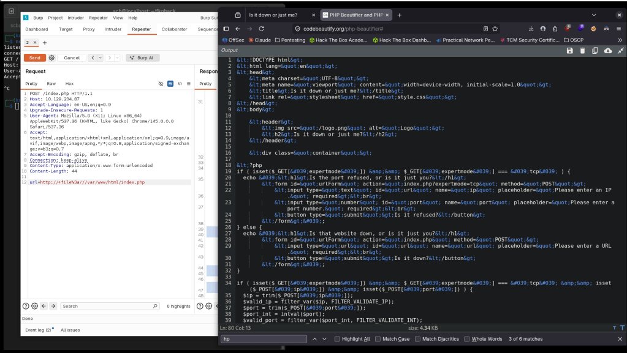Open the Intruder menu in menu bar
627x353 pixels.
pos(76,18)
